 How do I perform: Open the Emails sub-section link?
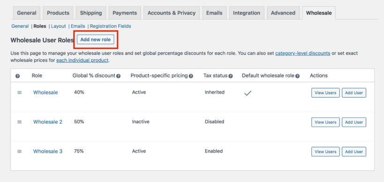pyautogui.click(x=78, y=26)
